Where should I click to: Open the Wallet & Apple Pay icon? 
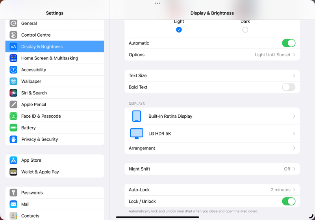point(13,172)
